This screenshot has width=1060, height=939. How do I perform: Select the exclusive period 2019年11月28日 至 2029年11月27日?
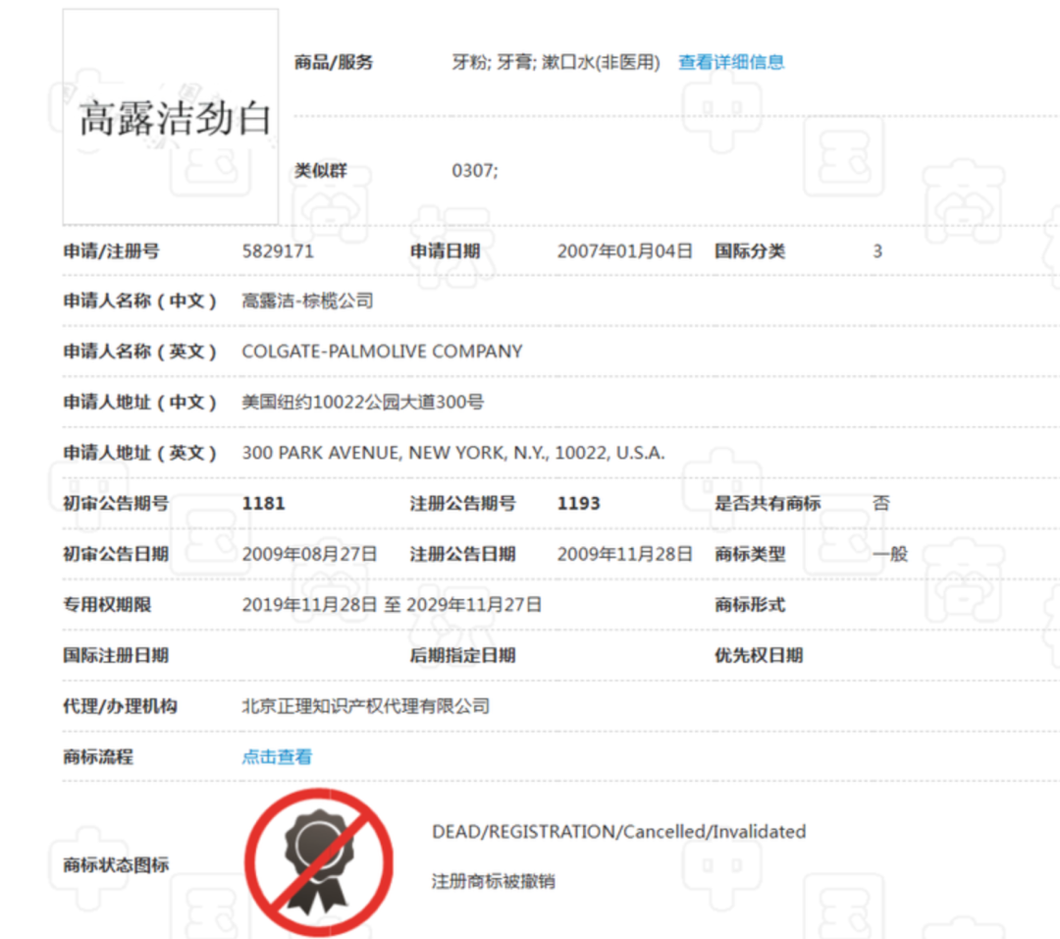pos(392,605)
